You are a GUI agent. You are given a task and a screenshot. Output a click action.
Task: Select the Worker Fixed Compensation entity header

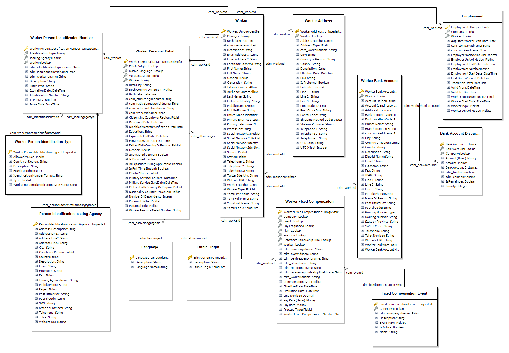309,201
